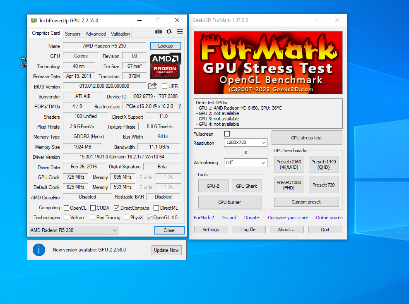This screenshot has width=409, height=304.
Task: Toggle the Vulkan checkbox
Action: (67, 218)
